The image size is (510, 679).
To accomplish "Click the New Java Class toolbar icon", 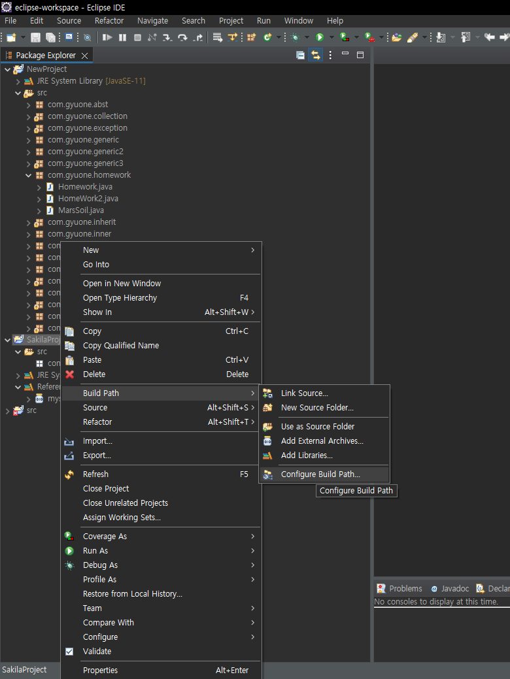I will (x=267, y=38).
